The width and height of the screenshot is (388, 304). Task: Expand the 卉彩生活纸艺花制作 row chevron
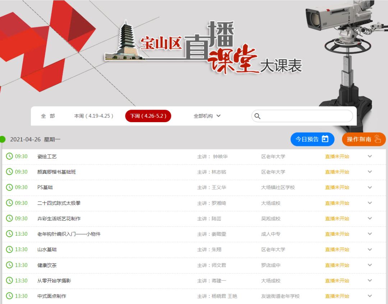(x=370, y=218)
